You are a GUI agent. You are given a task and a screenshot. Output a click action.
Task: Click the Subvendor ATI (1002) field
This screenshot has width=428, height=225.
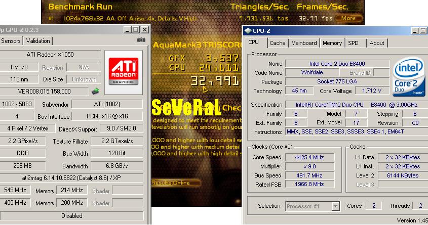pyautogui.click(x=107, y=104)
